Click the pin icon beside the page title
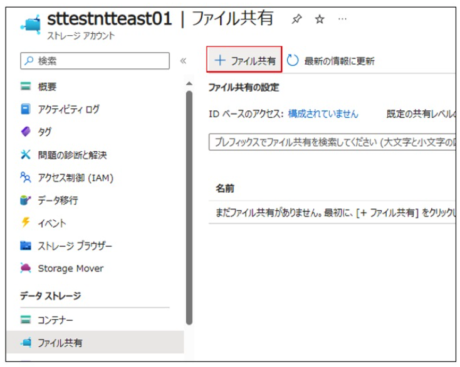This screenshot has height=367, width=460. (x=296, y=19)
